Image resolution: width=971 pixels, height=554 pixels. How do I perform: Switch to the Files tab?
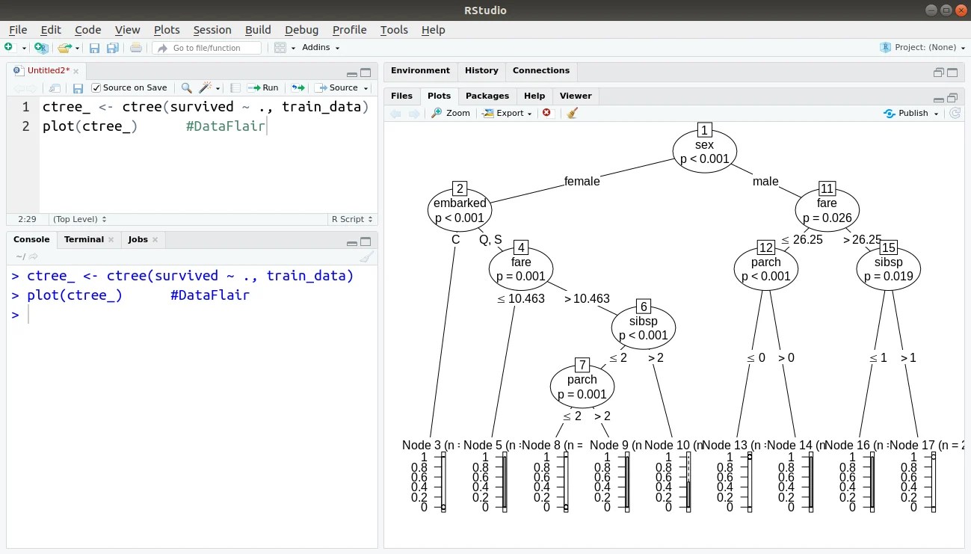(401, 96)
